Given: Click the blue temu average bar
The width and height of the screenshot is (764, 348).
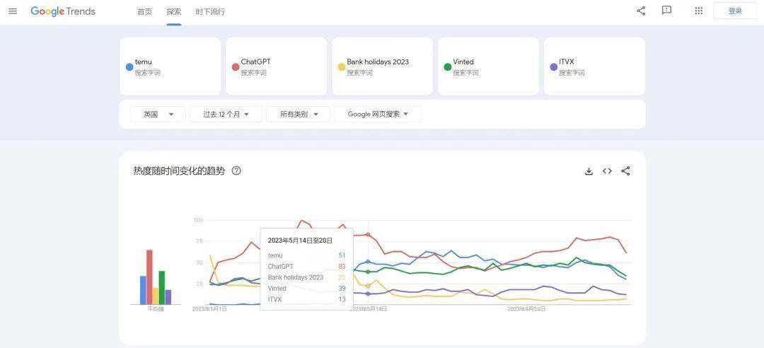Looking at the screenshot, I should tap(143, 291).
